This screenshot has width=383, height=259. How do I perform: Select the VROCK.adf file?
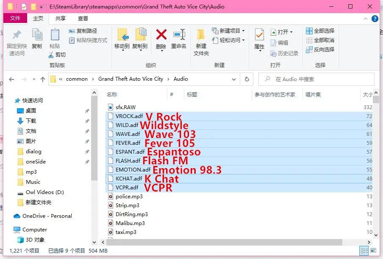(129, 116)
